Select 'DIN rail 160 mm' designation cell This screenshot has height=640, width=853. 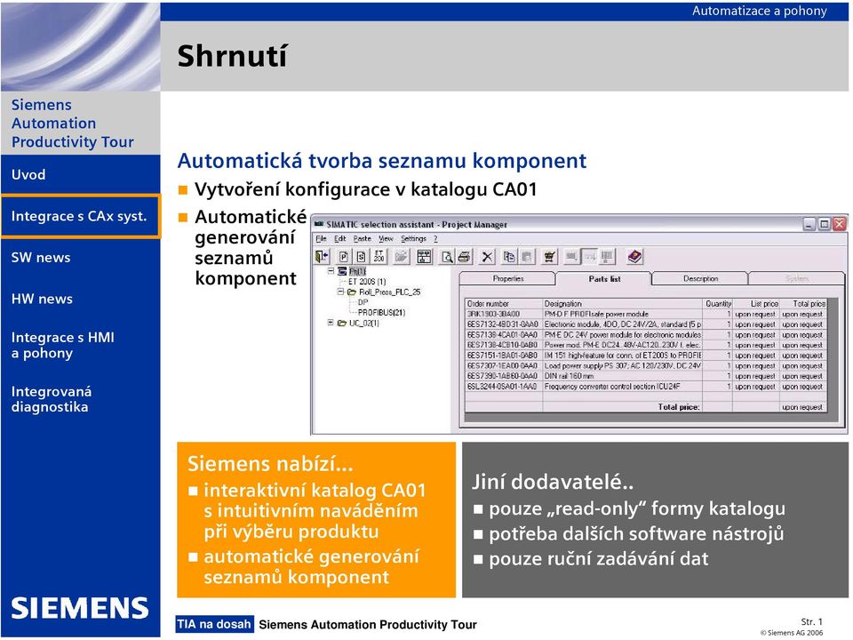(622, 376)
